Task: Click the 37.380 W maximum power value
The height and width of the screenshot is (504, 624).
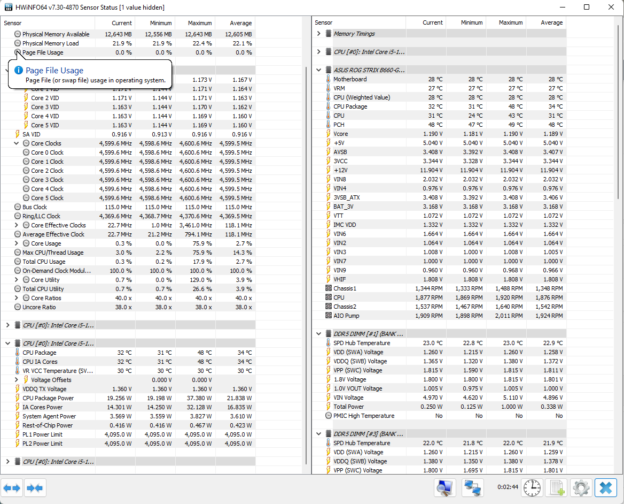Action: 199,398
